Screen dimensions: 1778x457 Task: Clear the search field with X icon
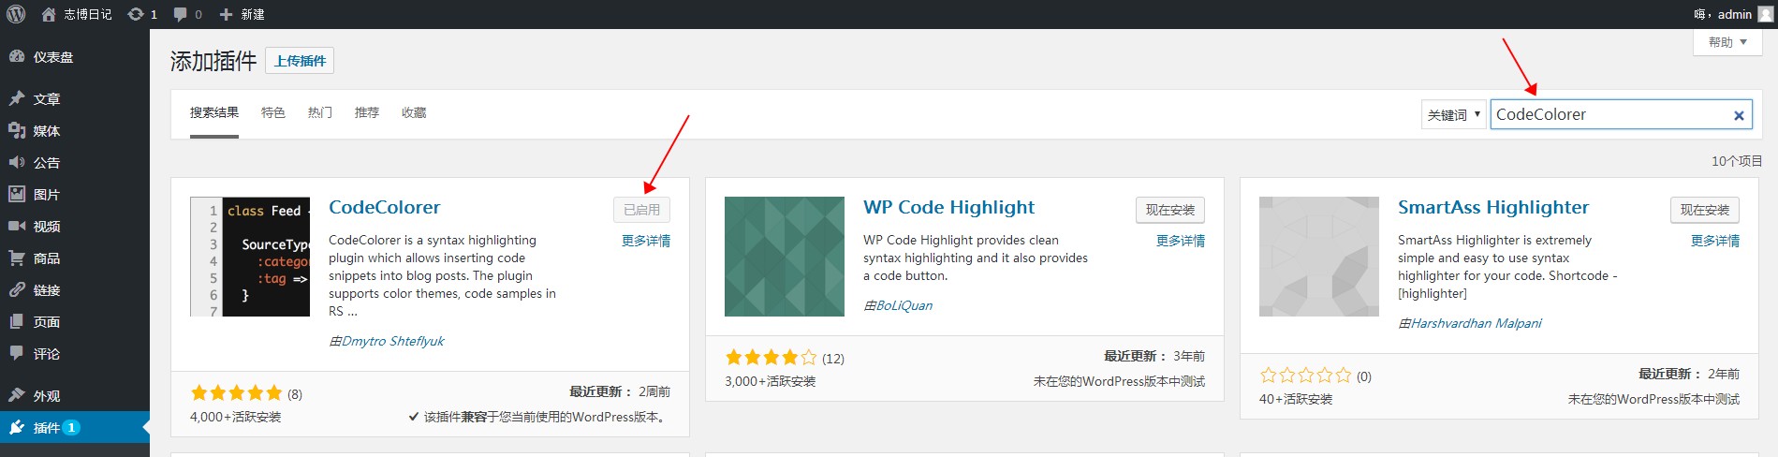[1739, 115]
